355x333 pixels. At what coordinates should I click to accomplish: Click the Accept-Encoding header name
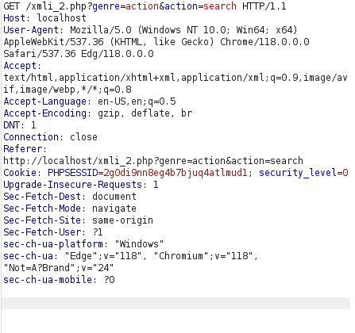(45, 113)
